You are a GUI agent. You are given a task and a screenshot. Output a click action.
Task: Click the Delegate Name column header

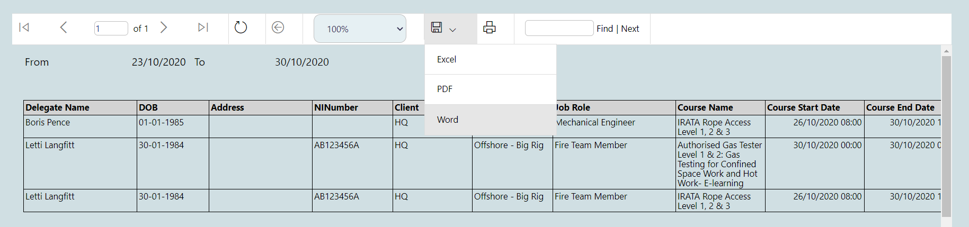click(57, 107)
